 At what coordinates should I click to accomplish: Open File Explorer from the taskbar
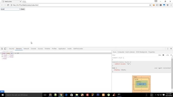pyautogui.click(x=77, y=95)
